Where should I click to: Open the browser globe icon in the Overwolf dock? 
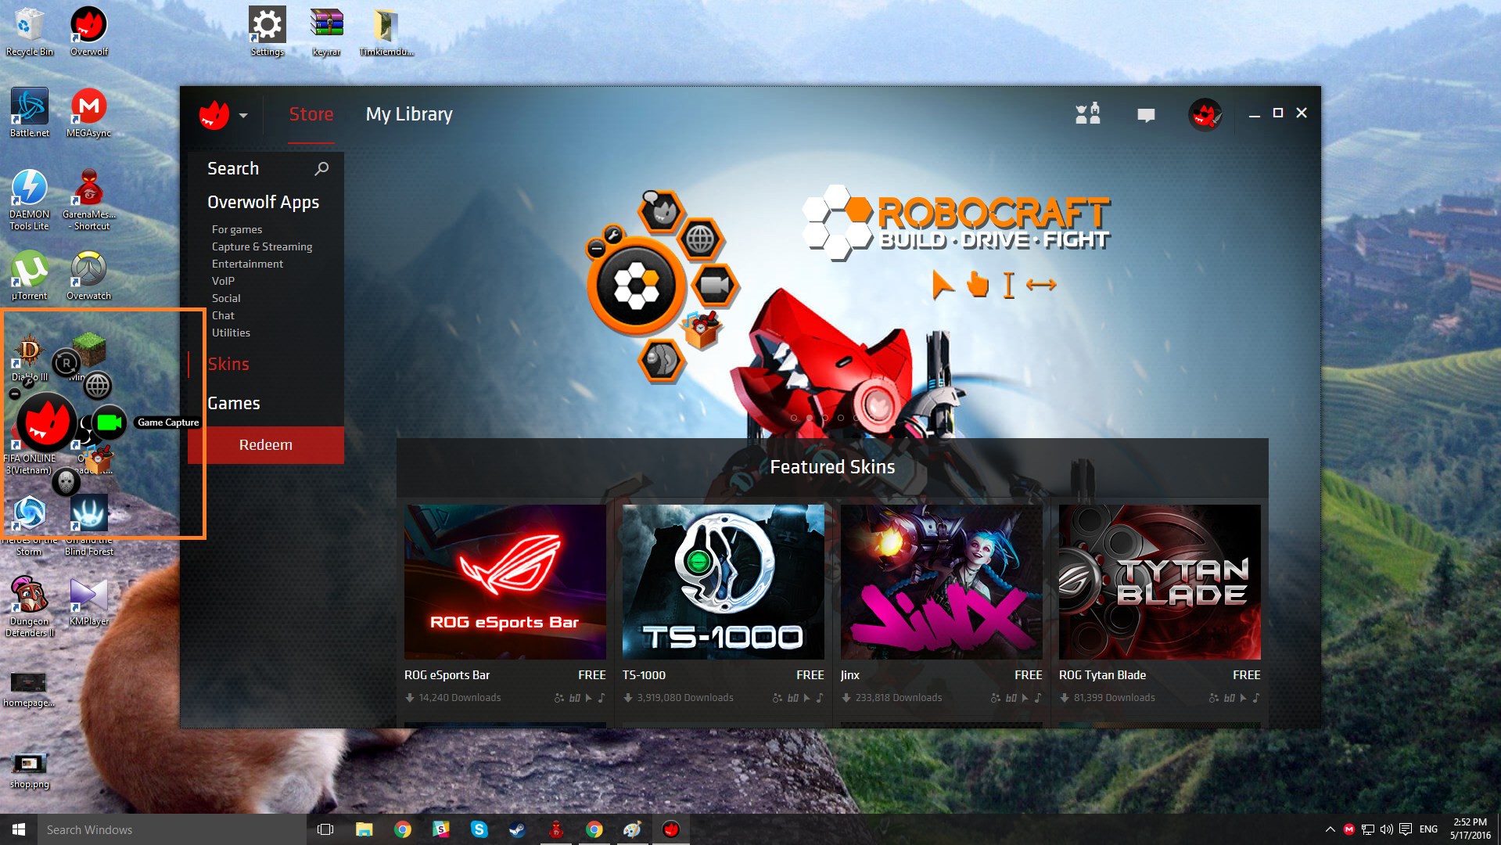pyautogui.click(x=98, y=386)
